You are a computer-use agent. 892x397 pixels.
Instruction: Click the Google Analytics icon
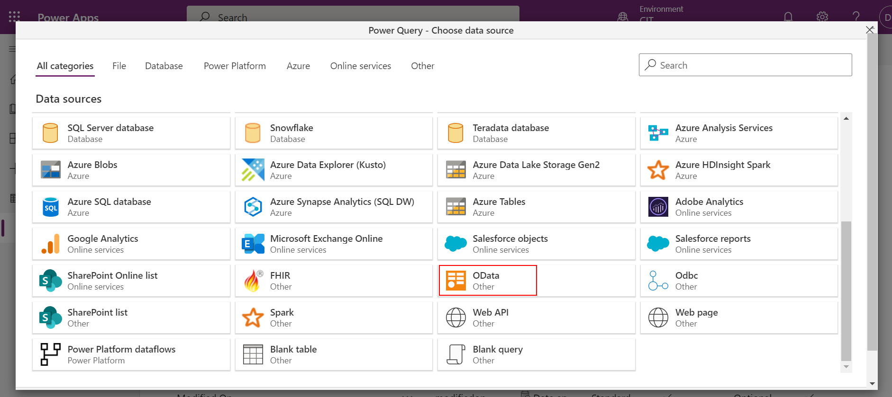point(50,244)
